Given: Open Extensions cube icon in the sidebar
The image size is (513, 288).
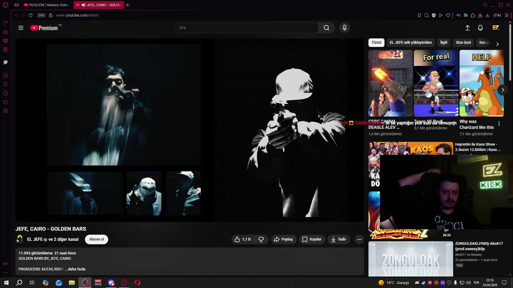Looking at the screenshot, I should 6,102.
